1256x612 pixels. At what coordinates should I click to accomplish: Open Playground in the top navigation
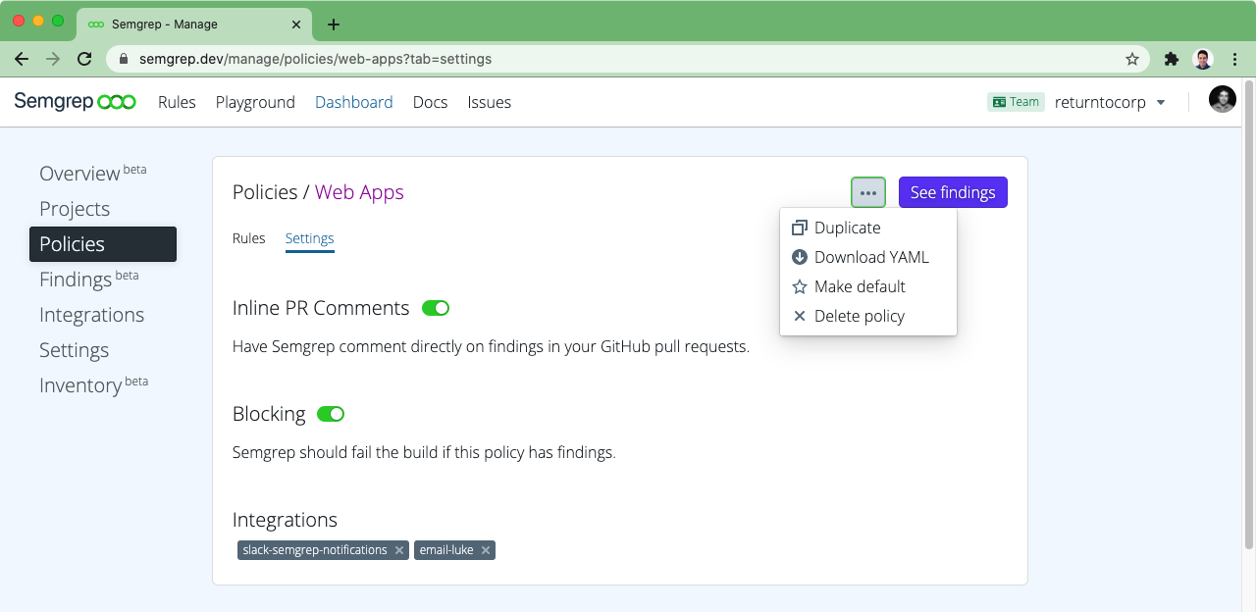255,102
